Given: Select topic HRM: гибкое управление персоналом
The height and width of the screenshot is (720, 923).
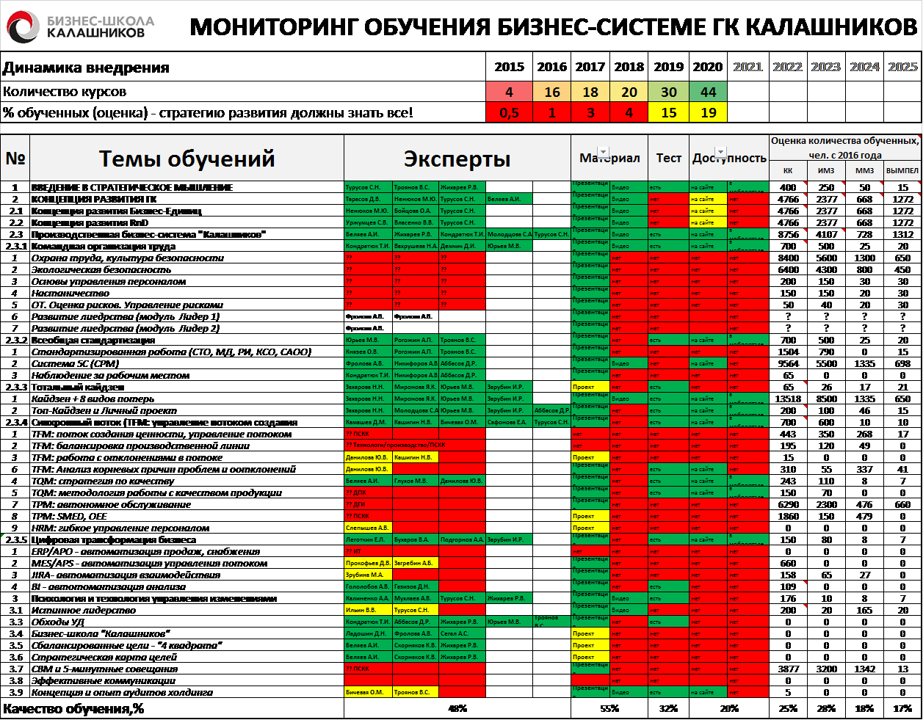Looking at the screenshot, I should tap(120, 528).
